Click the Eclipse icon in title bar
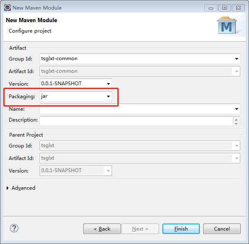The width and height of the screenshot is (249, 244). click(x=7, y=8)
